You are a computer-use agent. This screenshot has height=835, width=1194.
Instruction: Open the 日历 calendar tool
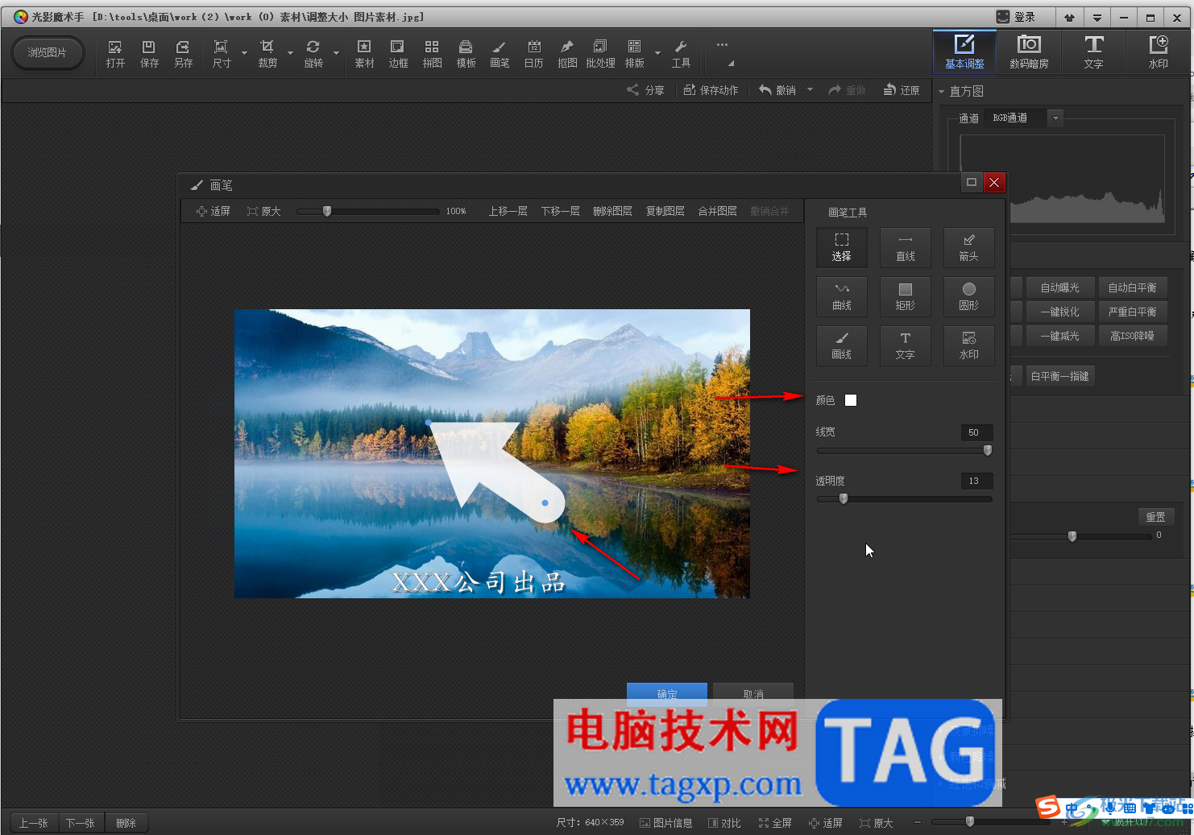[533, 54]
